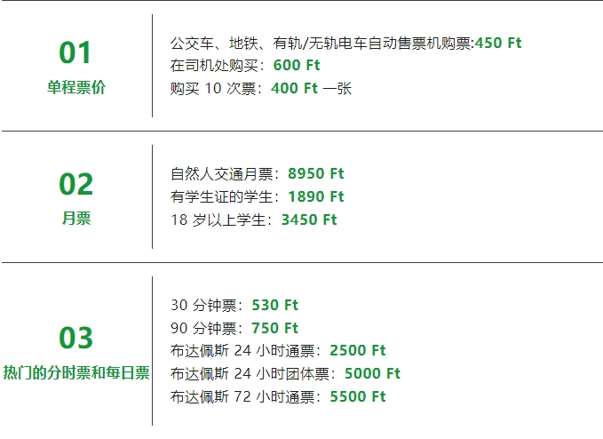
Task: Click the 一张 text after 400 Ft
Action: point(337,89)
